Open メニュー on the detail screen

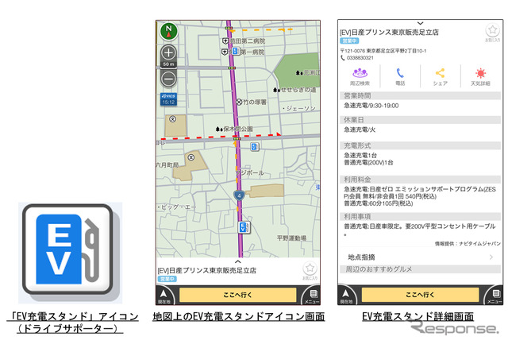tap(495, 296)
